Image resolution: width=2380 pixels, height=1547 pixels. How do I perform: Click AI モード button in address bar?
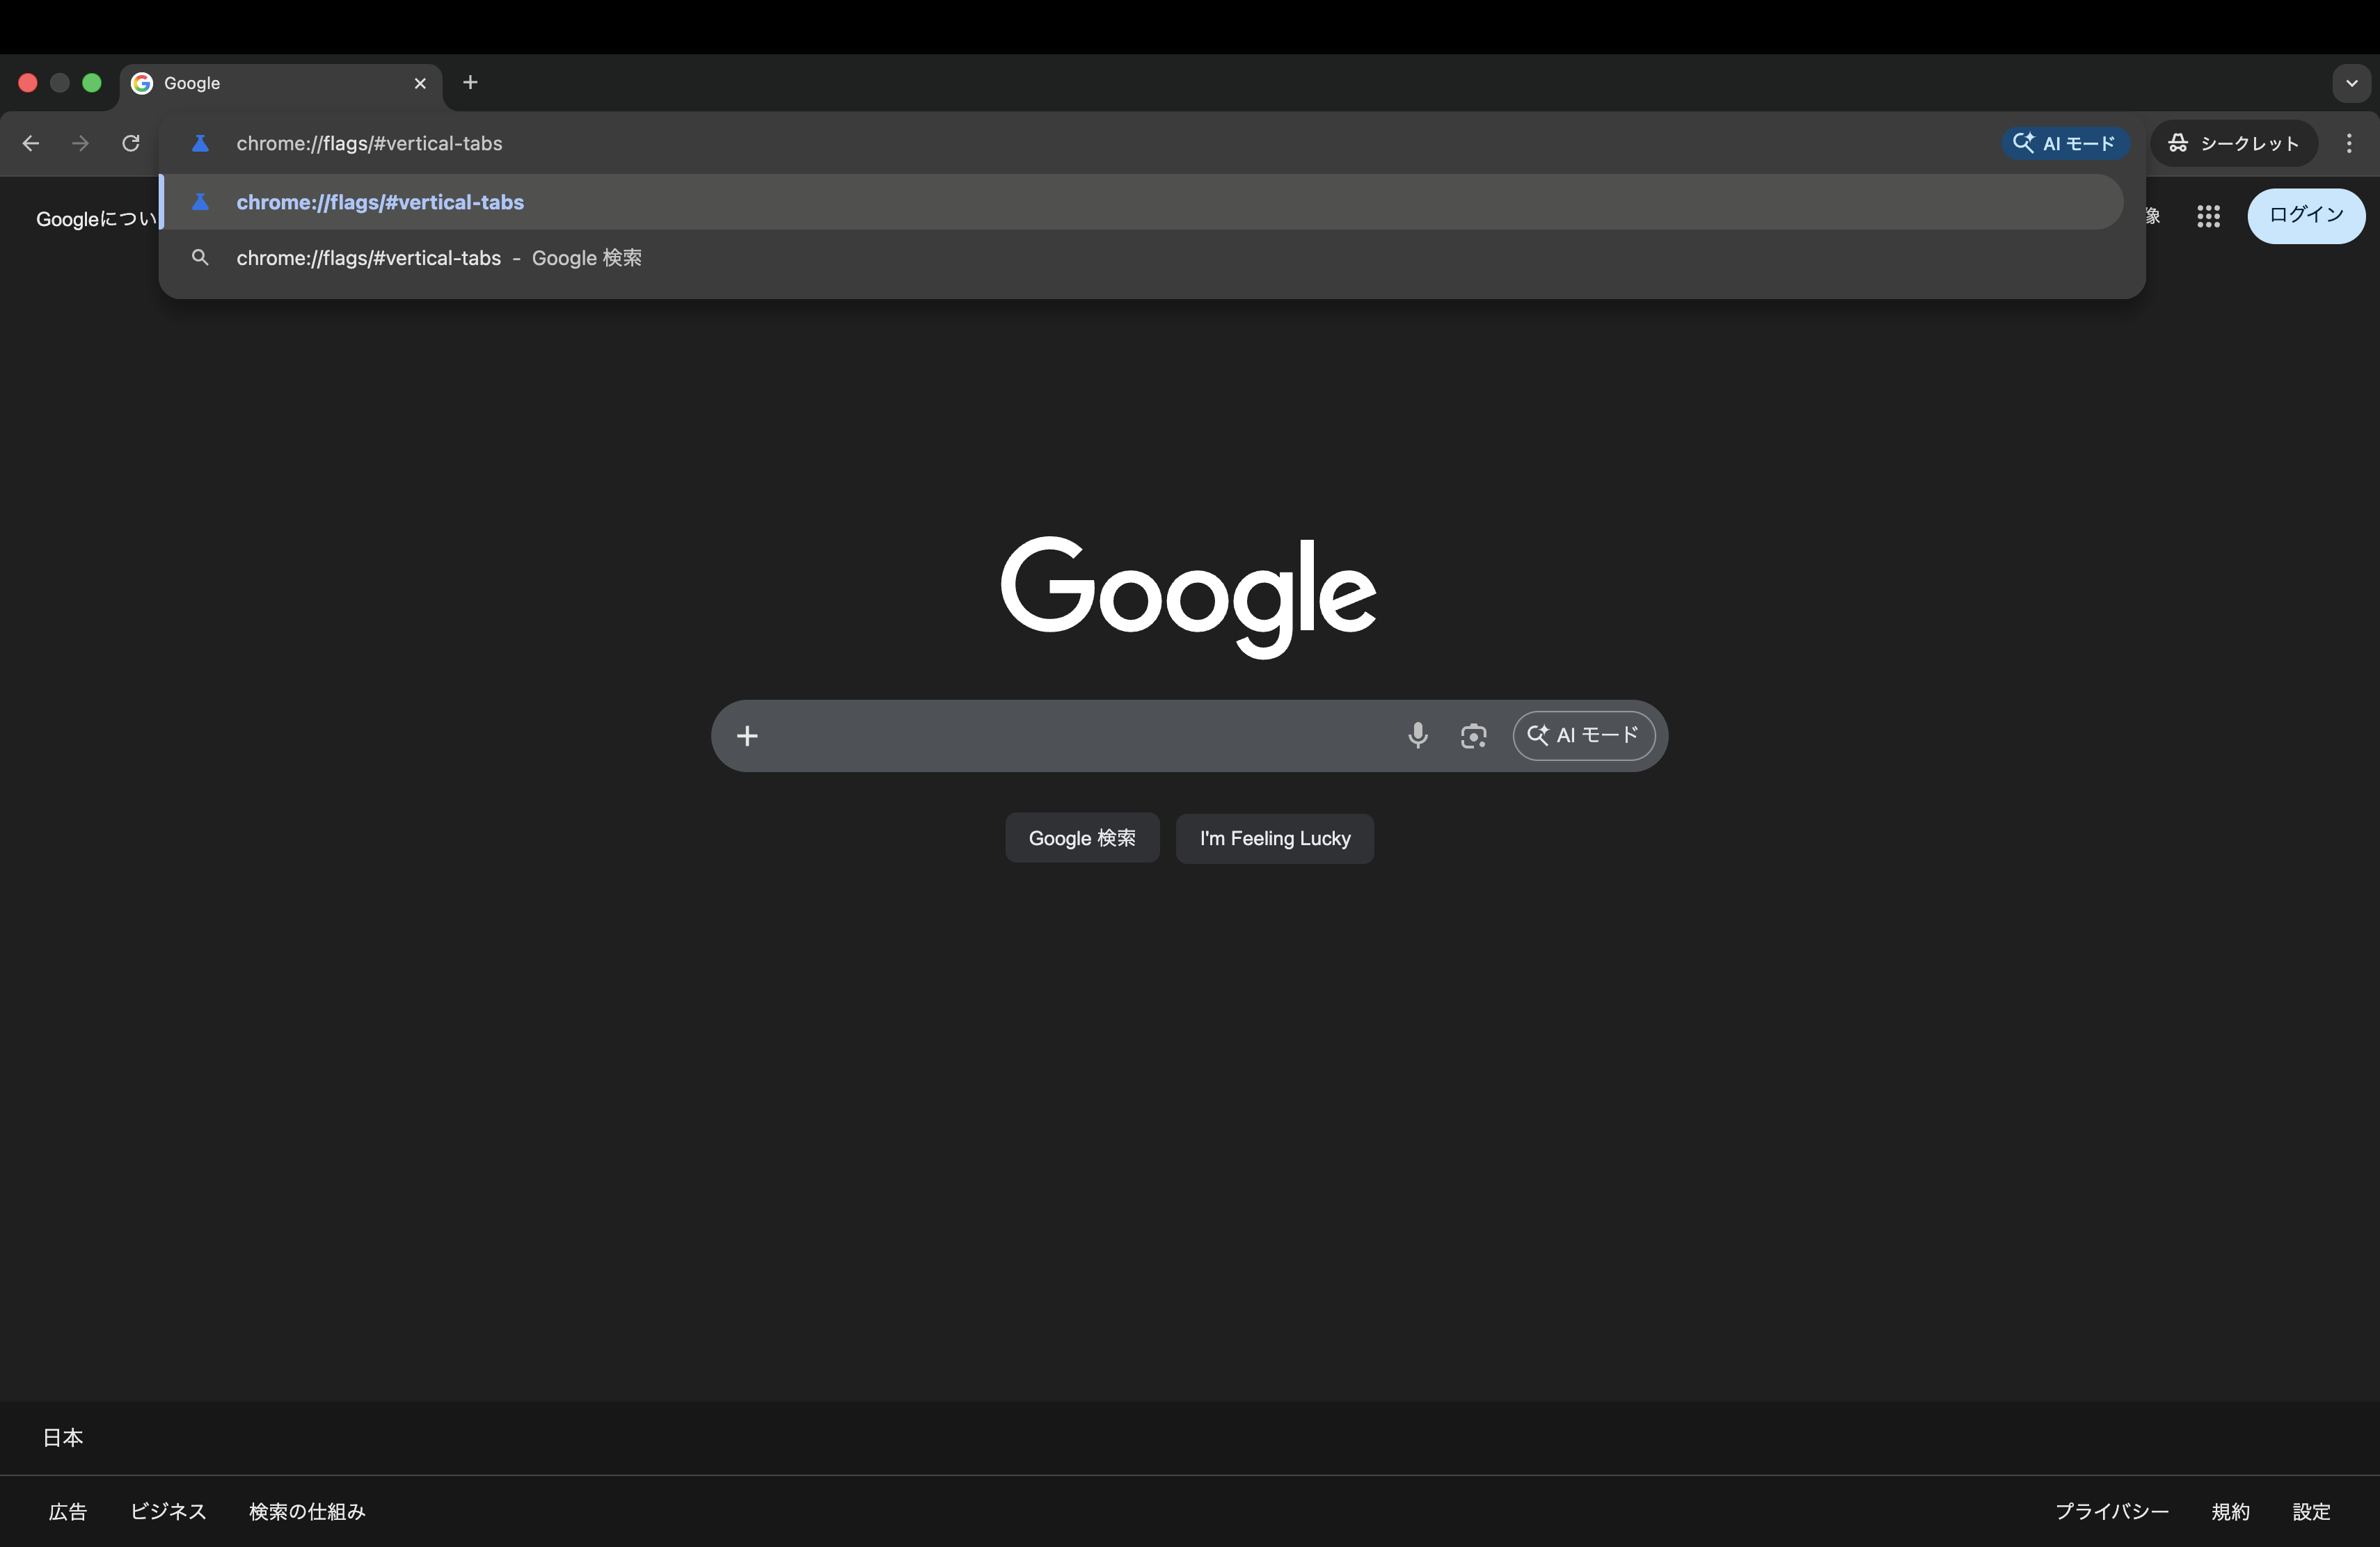pyautogui.click(x=2065, y=143)
